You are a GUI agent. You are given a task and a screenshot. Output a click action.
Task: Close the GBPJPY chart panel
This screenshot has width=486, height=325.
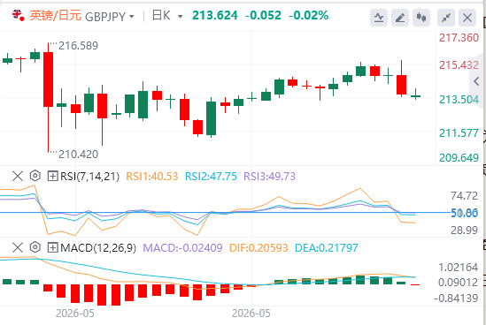click(x=467, y=18)
